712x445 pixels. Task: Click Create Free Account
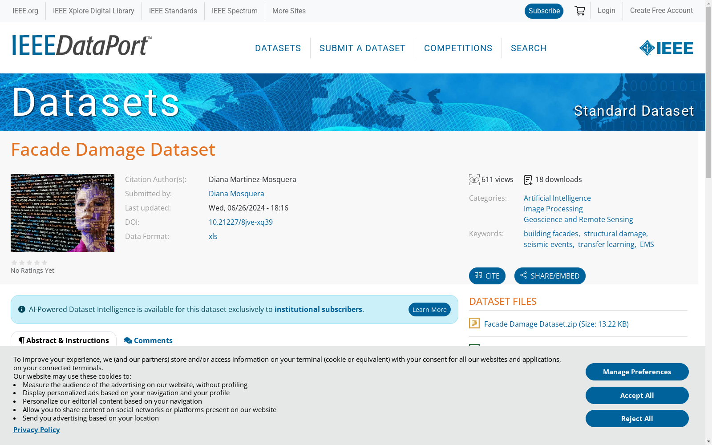click(661, 10)
